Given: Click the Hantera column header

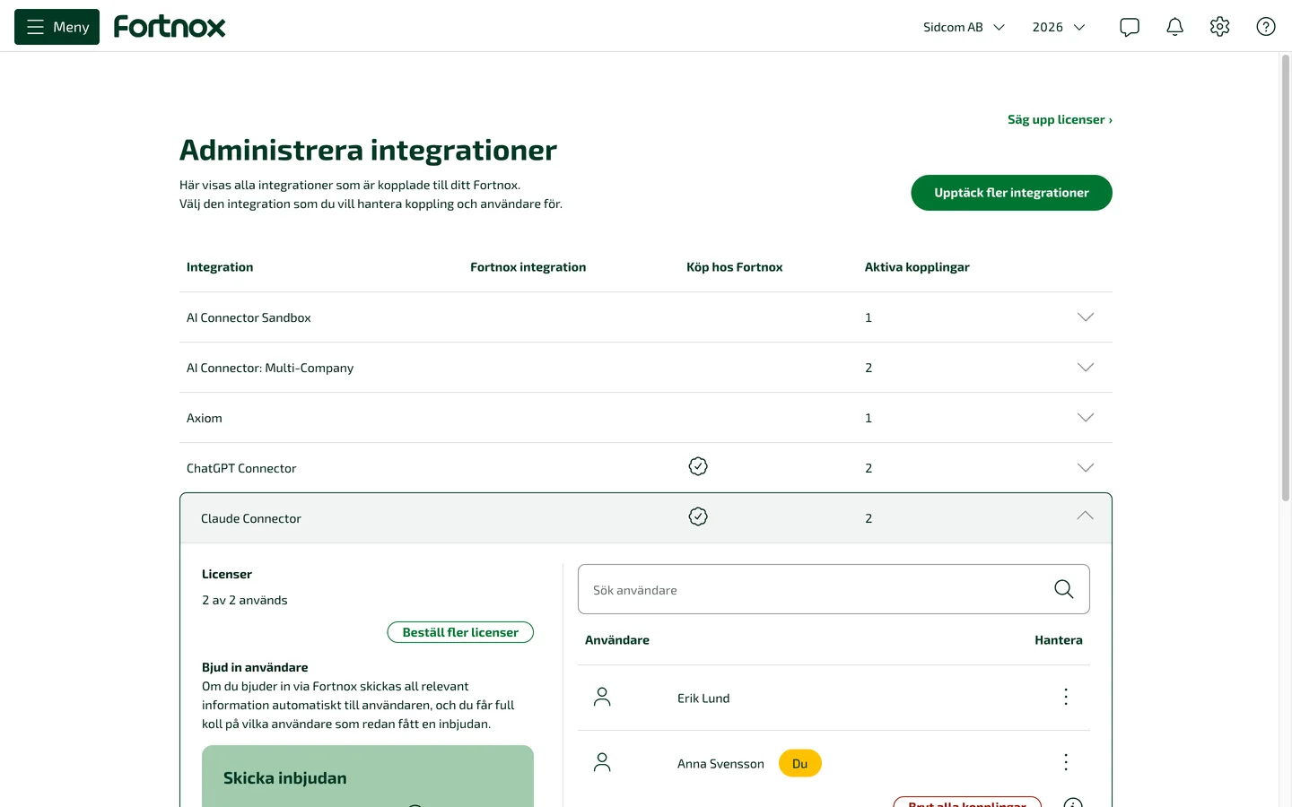Looking at the screenshot, I should tap(1059, 640).
